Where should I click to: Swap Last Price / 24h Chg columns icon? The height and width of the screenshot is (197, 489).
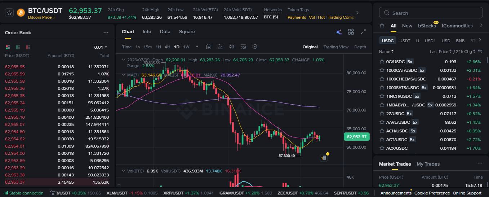point(480,52)
